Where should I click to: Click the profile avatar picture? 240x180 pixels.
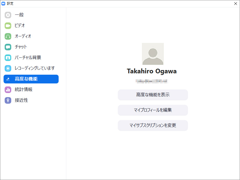coord(153,54)
